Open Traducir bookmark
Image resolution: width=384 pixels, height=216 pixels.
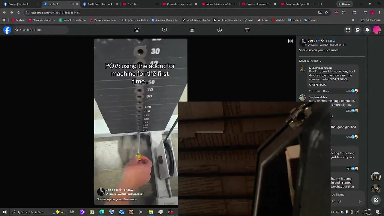[295, 20]
